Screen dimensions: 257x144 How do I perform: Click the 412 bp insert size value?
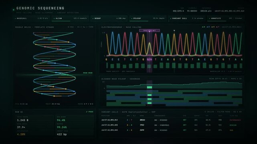(x=62, y=134)
